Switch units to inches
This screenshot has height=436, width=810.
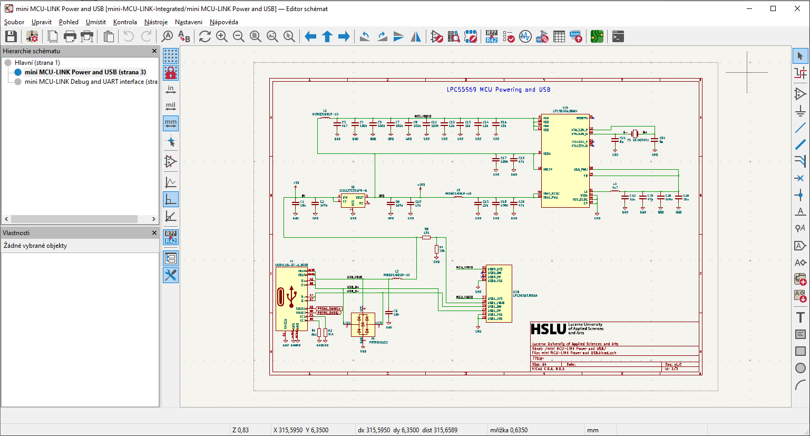171,90
